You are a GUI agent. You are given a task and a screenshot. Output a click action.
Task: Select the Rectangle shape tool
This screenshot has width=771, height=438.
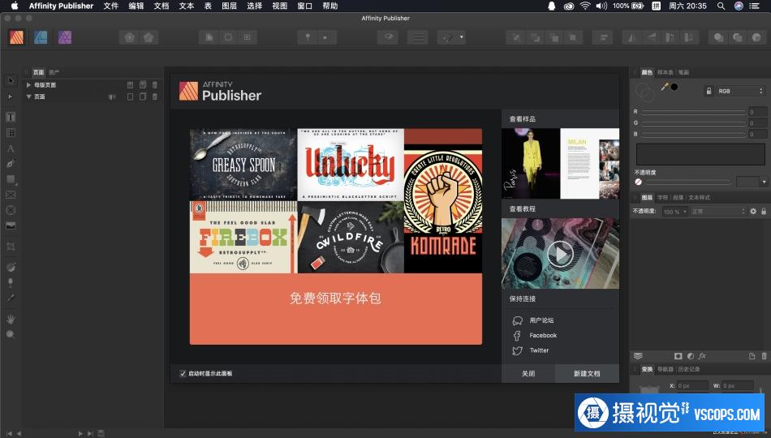(x=11, y=179)
